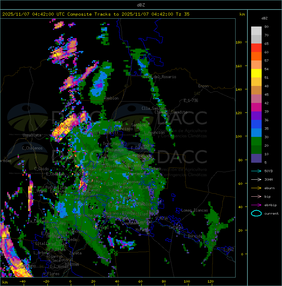Click the 'eb+bip' legend label
282x286 pixels.
point(270,205)
